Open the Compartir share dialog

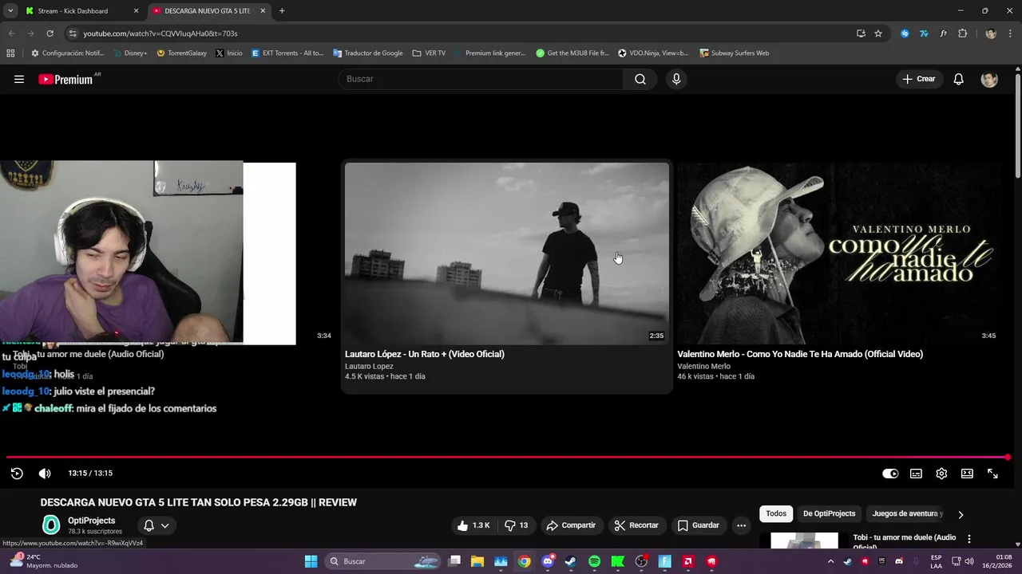(570, 525)
